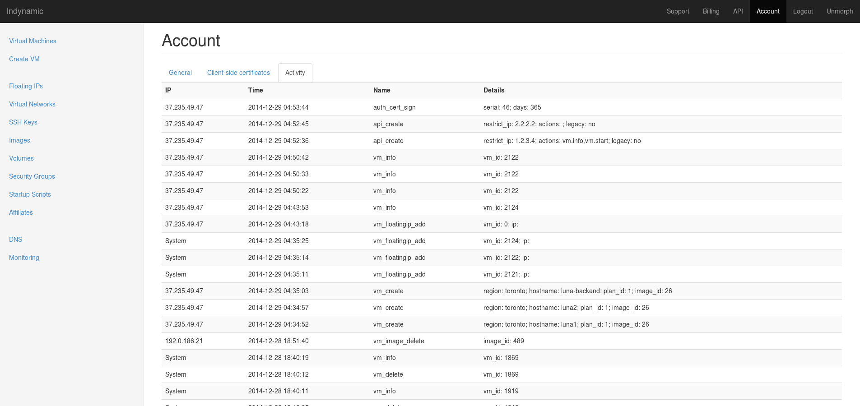Open Virtual Machines in the sidebar
Screen dimensions: 860x406
tap(33, 41)
